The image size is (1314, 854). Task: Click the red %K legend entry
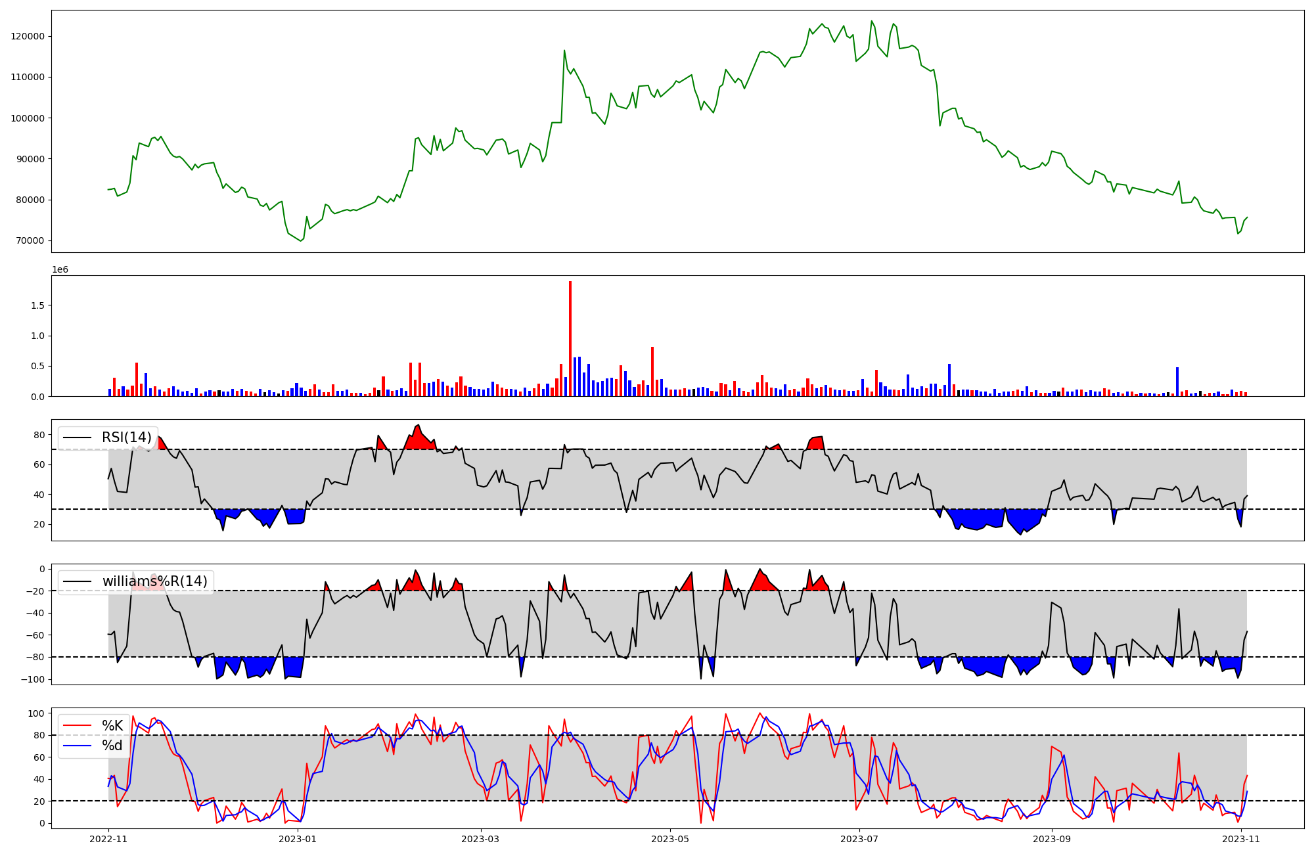[112, 726]
